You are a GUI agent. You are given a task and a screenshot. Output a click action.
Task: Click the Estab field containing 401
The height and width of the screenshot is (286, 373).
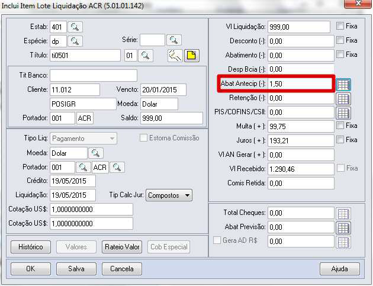58,27
